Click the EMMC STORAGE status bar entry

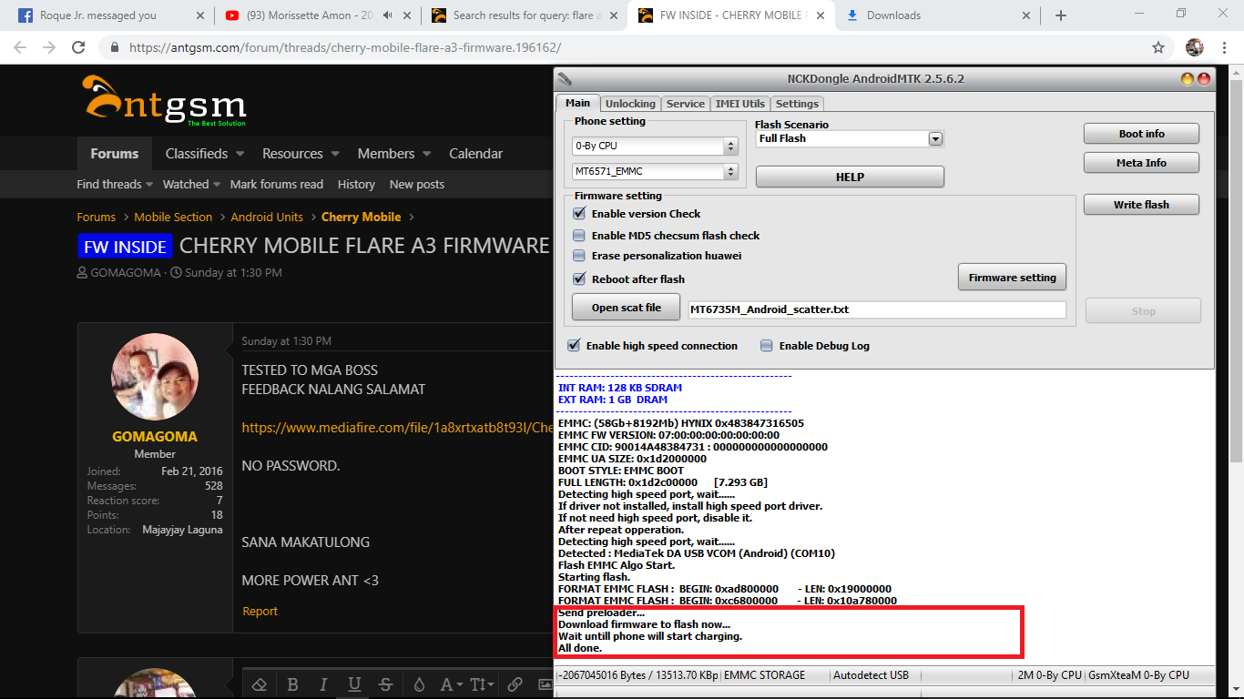(764, 675)
